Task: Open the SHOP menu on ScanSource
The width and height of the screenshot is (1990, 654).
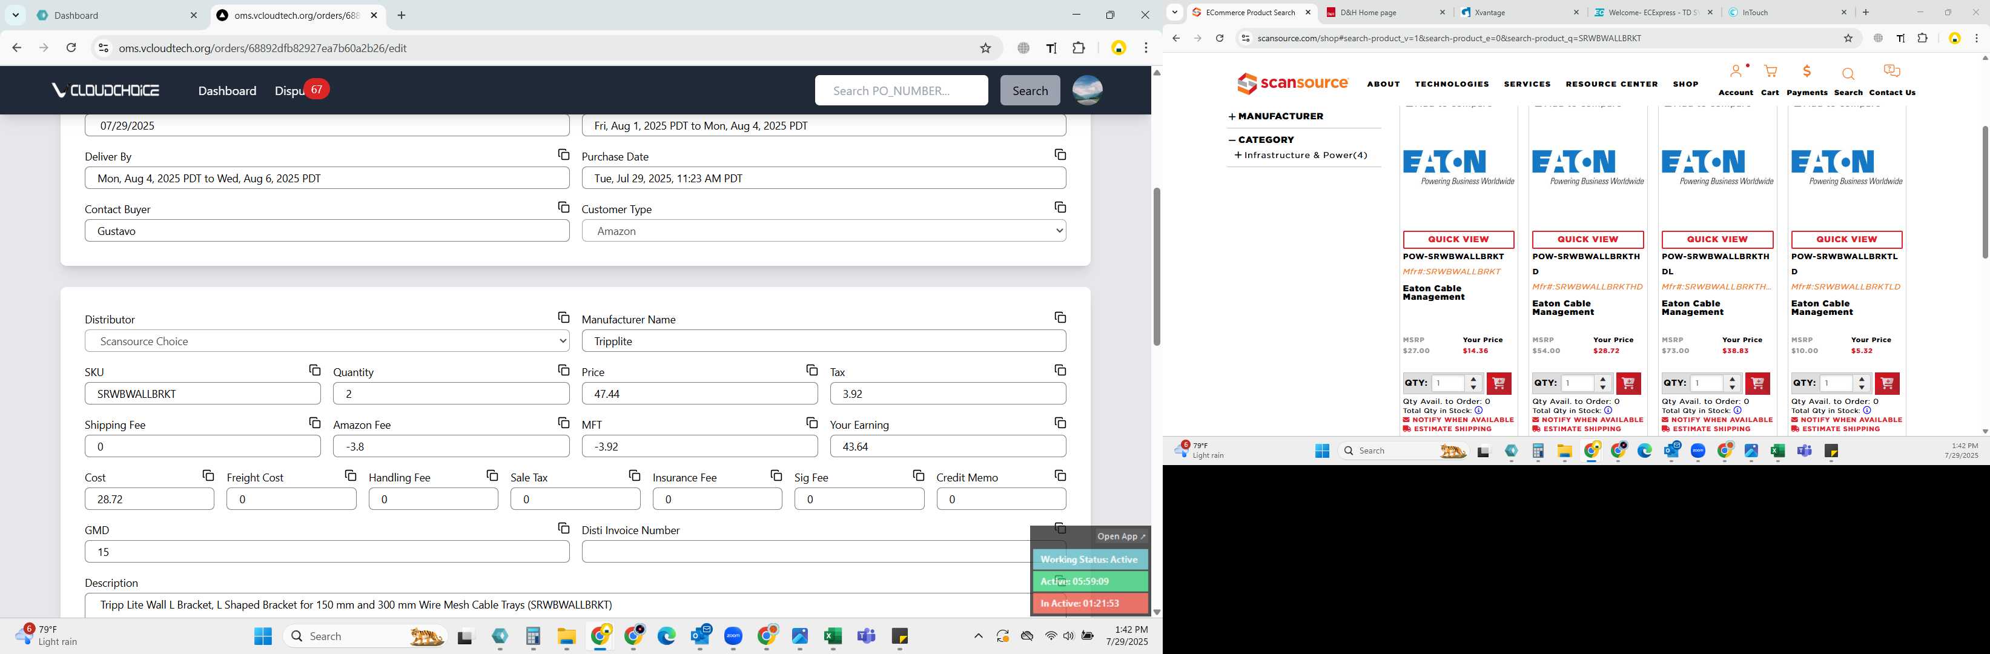Action: tap(1685, 84)
